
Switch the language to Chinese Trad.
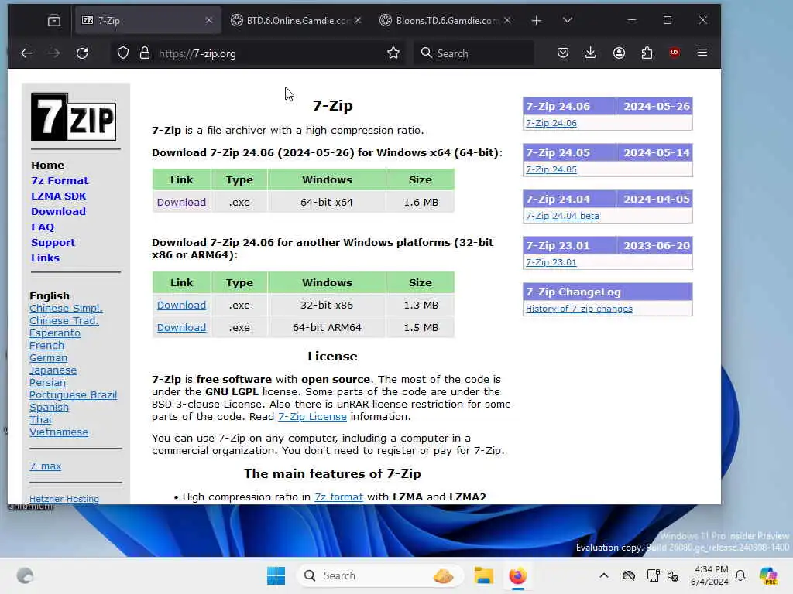pyautogui.click(x=64, y=321)
